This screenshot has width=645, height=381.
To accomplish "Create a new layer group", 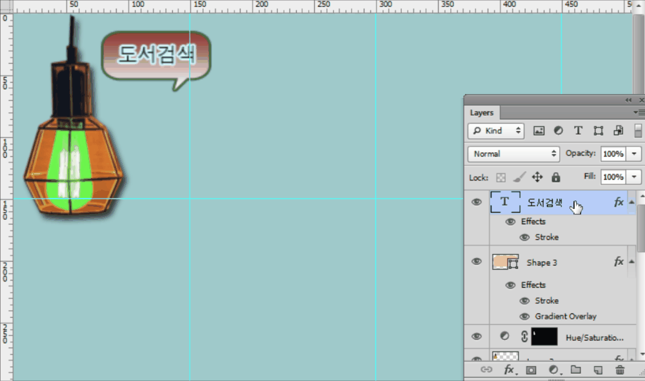I will point(576,369).
